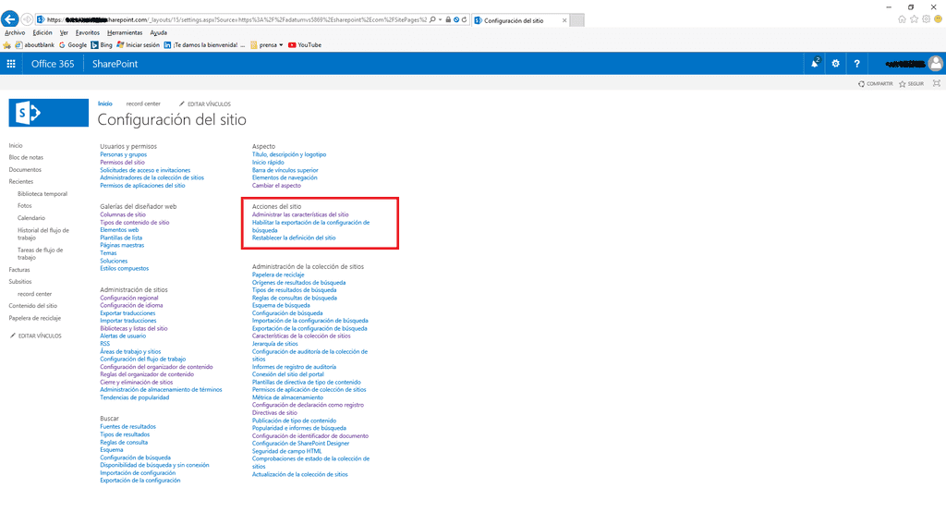Open the user profile avatar
The width and height of the screenshot is (946, 513).
click(x=936, y=64)
